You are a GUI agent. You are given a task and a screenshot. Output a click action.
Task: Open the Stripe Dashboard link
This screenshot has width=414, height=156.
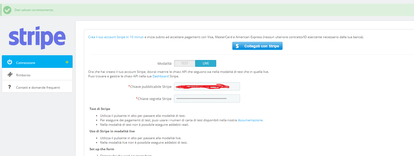click(x=161, y=76)
